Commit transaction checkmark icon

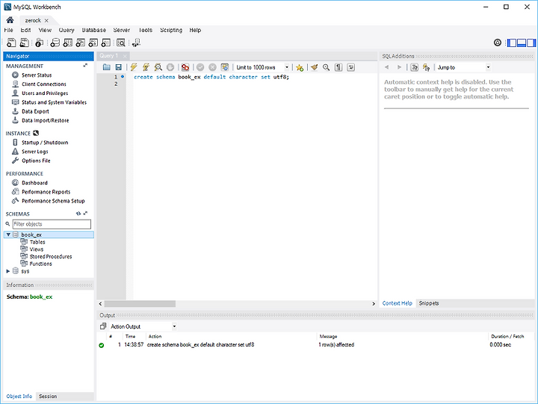pos(200,67)
